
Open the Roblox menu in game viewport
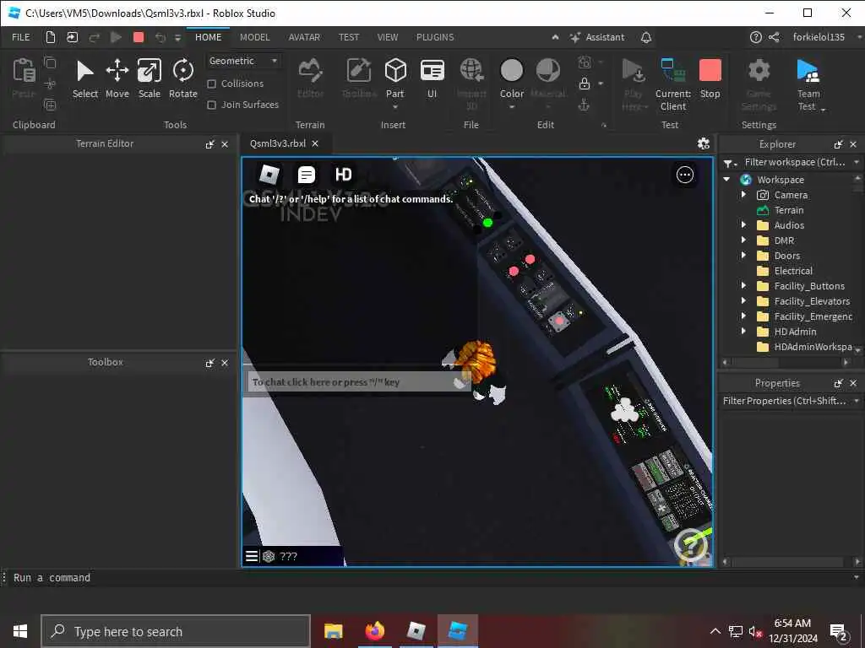coord(269,175)
